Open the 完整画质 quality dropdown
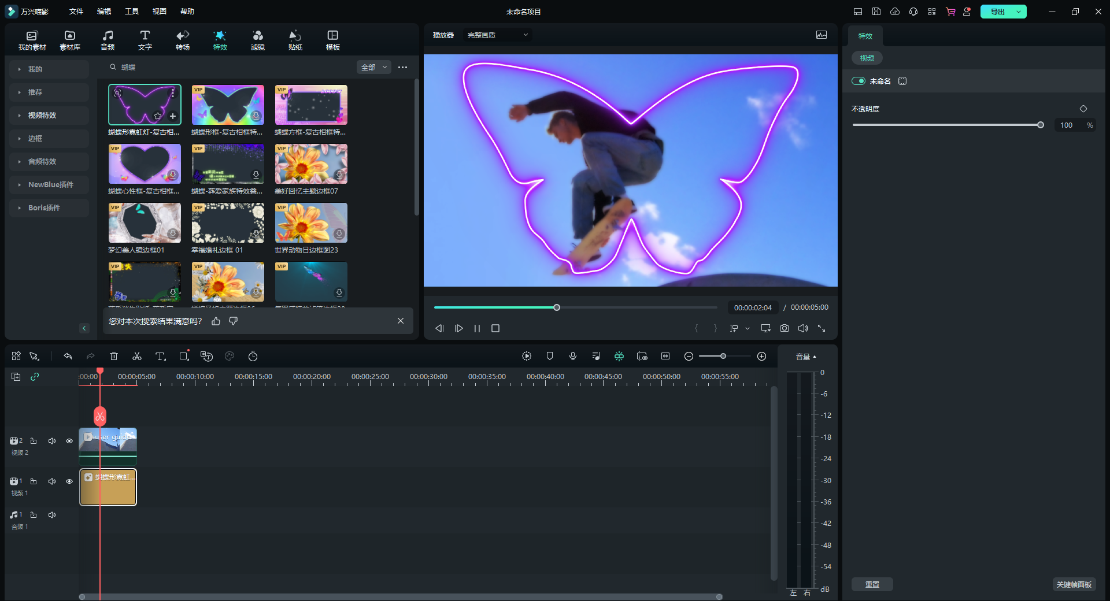 click(497, 35)
